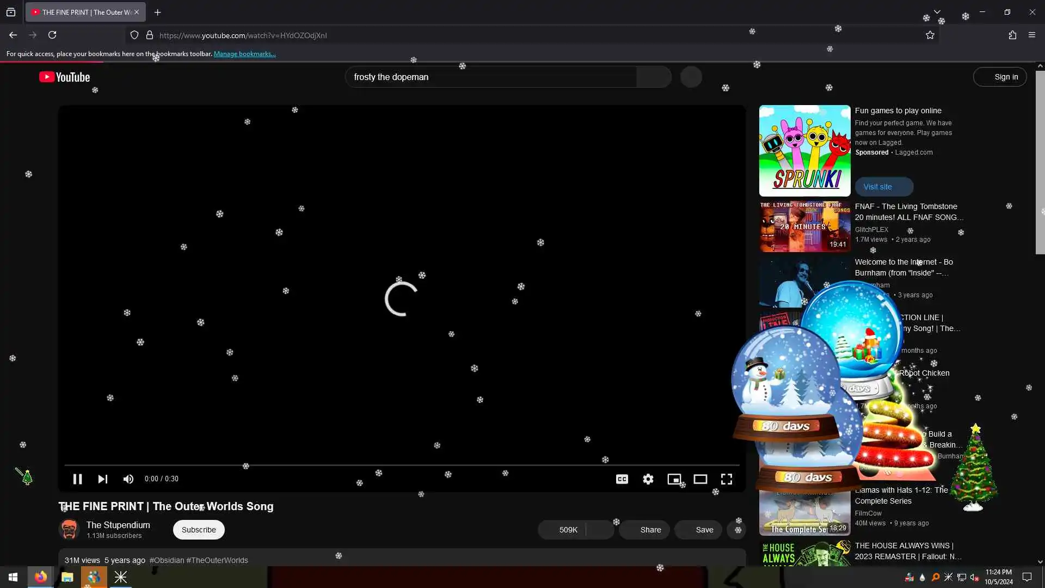Subscribe to The Stupendium channel
The width and height of the screenshot is (1045, 588).
199,530
